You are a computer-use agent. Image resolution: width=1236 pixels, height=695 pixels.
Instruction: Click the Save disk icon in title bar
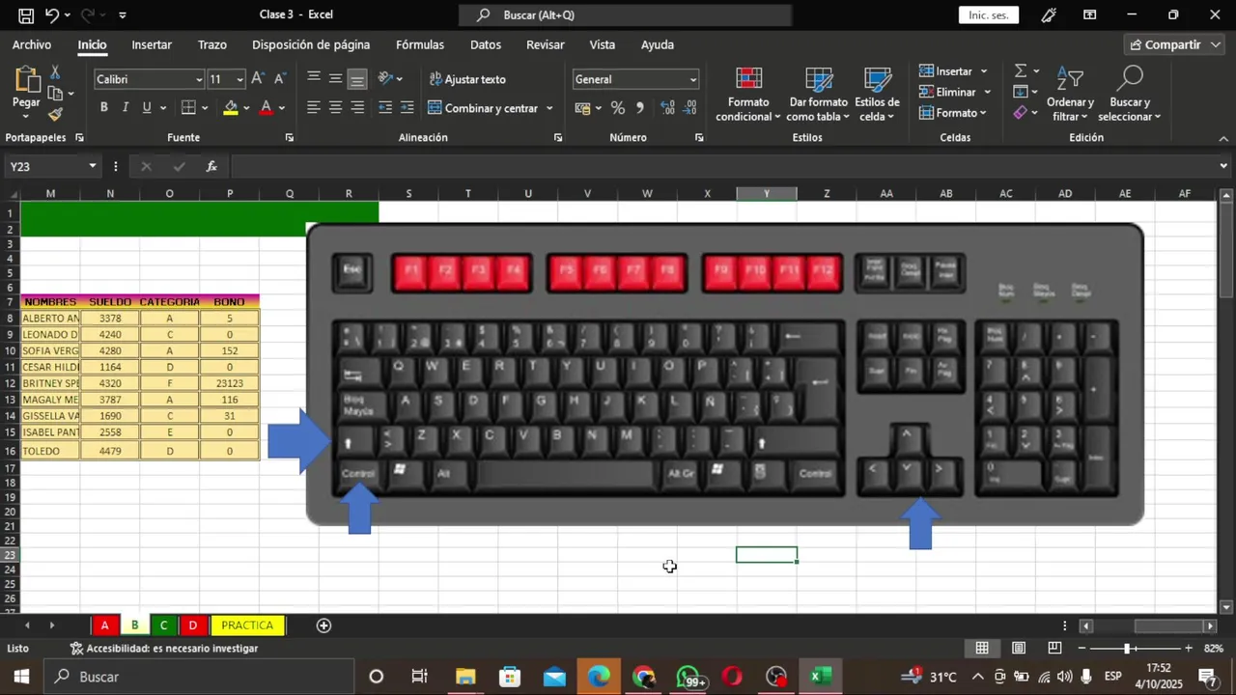[26, 14]
